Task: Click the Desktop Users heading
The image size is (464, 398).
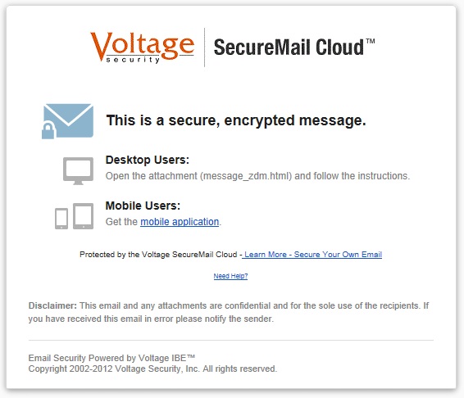Action: pyautogui.click(x=148, y=160)
